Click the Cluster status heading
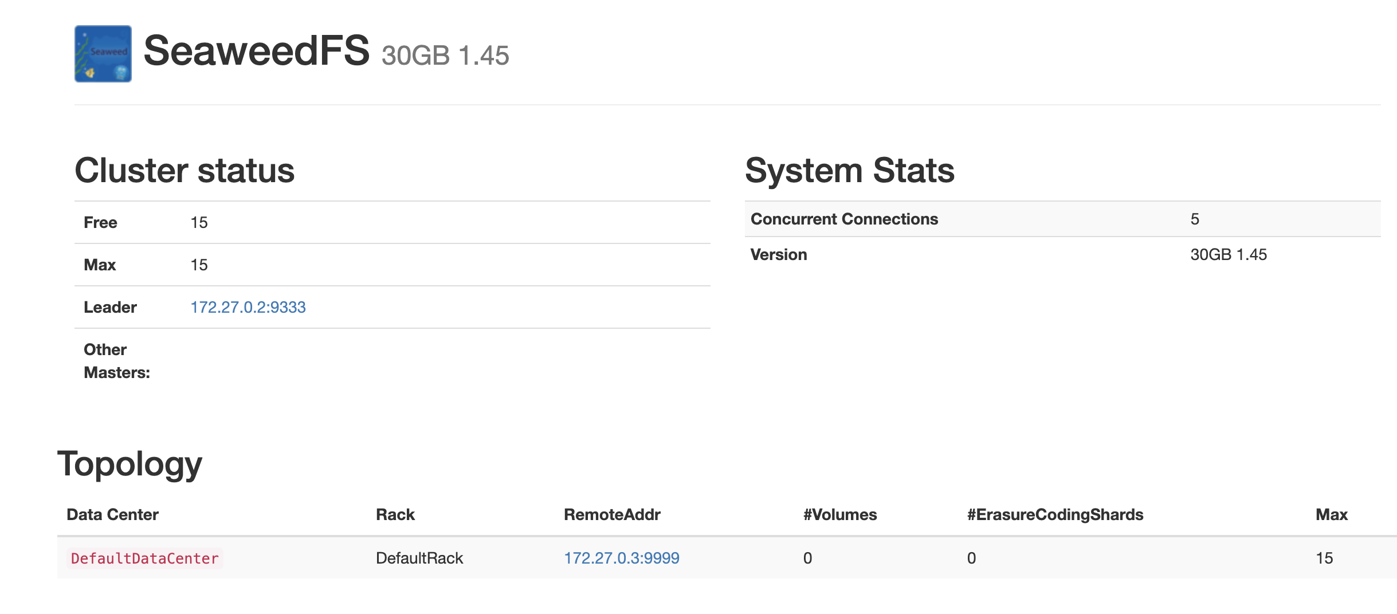The image size is (1397, 614). click(185, 170)
